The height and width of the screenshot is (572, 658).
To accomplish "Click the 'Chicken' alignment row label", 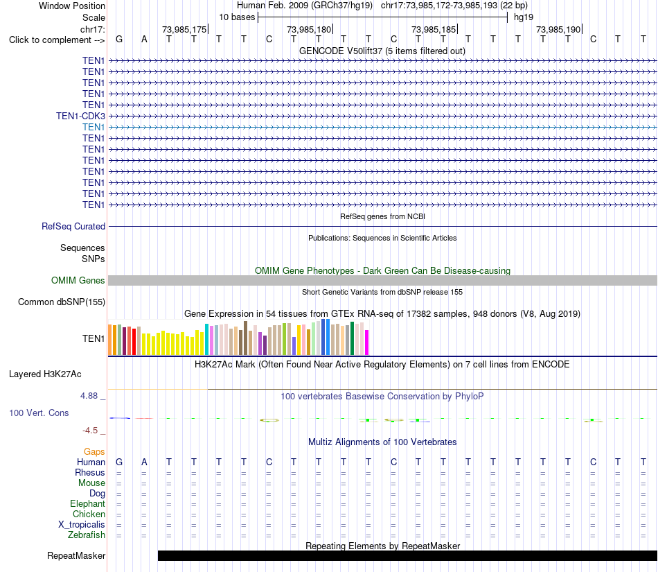I will (89, 514).
